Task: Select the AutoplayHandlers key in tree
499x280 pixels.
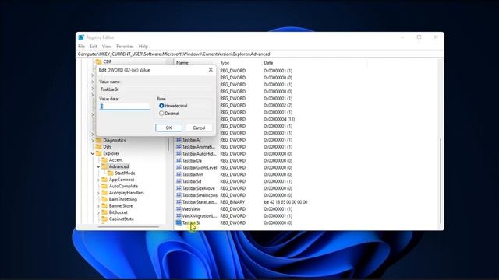Action: pyautogui.click(x=126, y=193)
